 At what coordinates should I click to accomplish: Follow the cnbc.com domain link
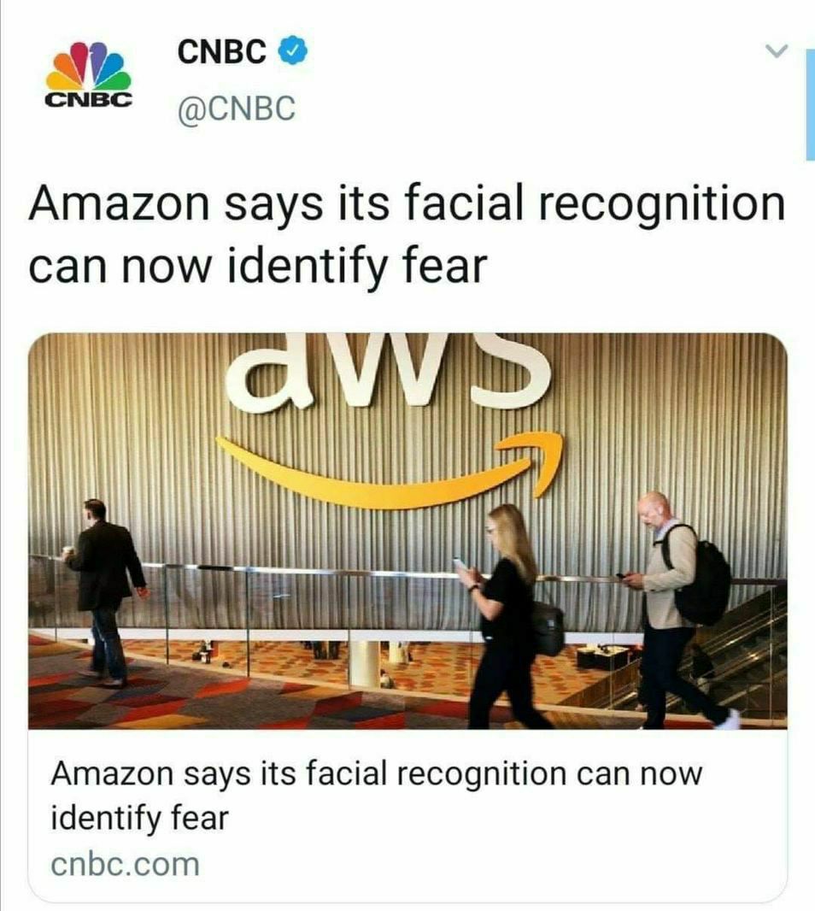[x=125, y=864]
